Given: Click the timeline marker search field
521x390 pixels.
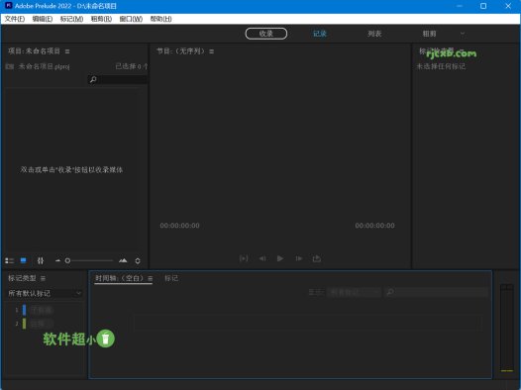Looking at the screenshot, I should (436, 292).
